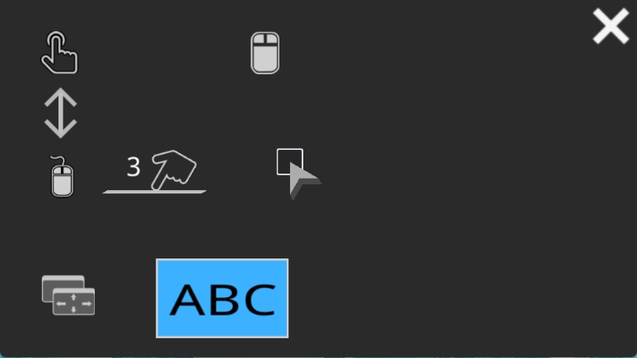Click the pointing hand above the gesture line
This screenshot has height=358, width=637.
pyautogui.click(x=174, y=170)
